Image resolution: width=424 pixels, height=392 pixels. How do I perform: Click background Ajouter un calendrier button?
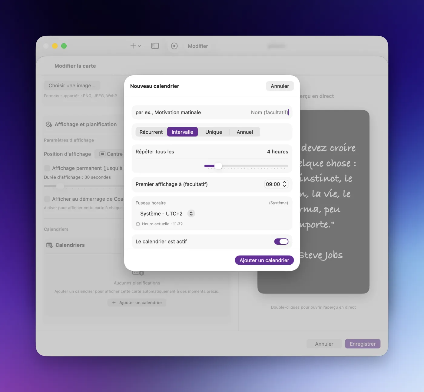137,303
